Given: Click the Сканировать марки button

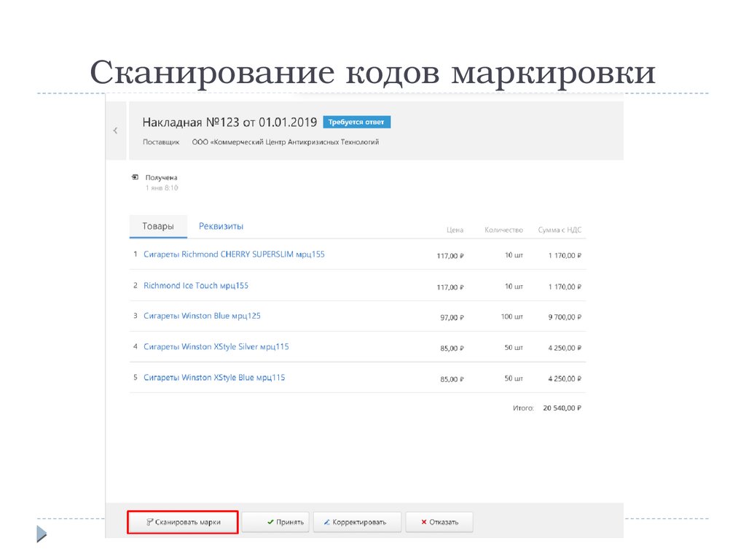Looking at the screenshot, I should [x=183, y=522].
